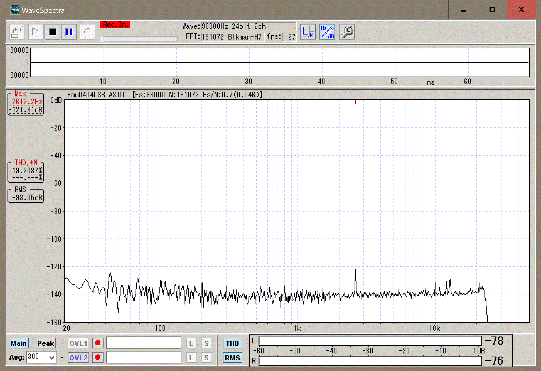Click the red Rec. In. indicator
The image size is (541, 371).
115,24
